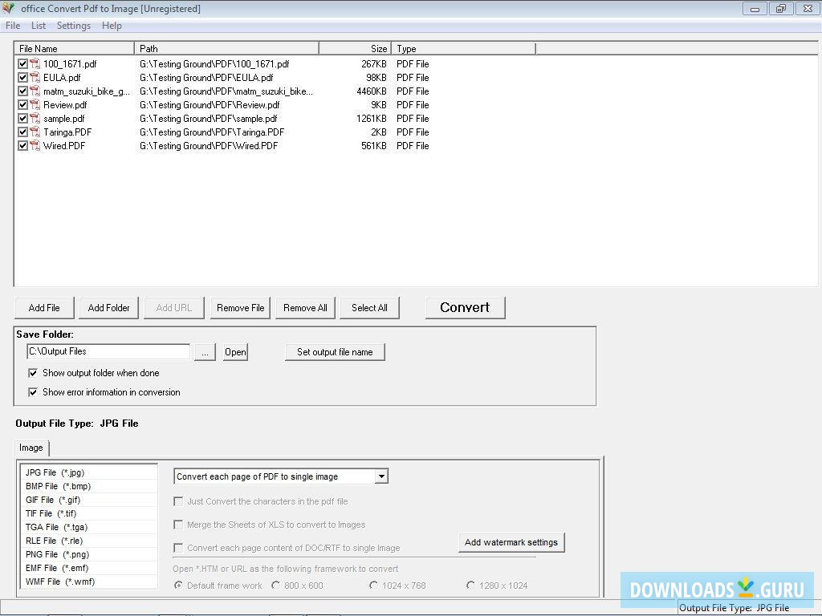
Task: Uncheck the 100_1671.pdf file checkbox
Action: pos(22,64)
